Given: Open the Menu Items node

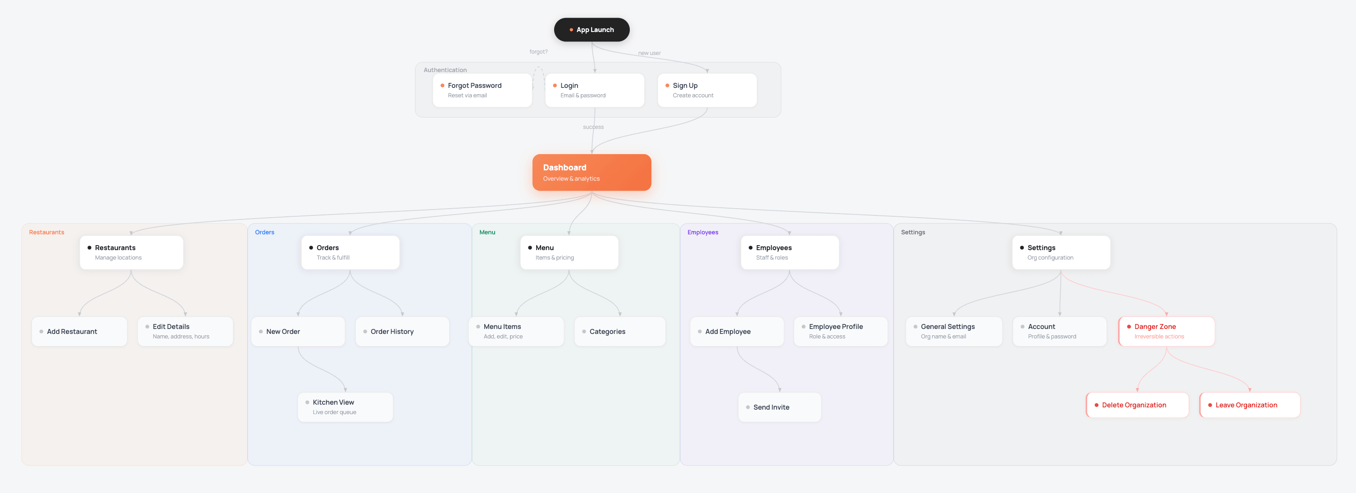Looking at the screenshot, I should pyautogui.click(x=516, y=331).
